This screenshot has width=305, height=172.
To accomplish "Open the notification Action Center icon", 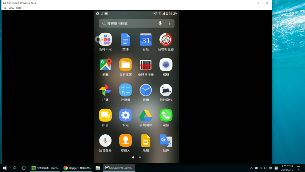I will 298,168.
